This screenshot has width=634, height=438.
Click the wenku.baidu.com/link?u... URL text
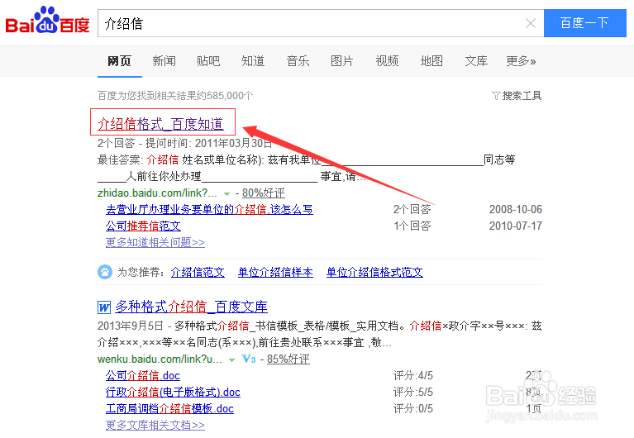coord(160,359)
